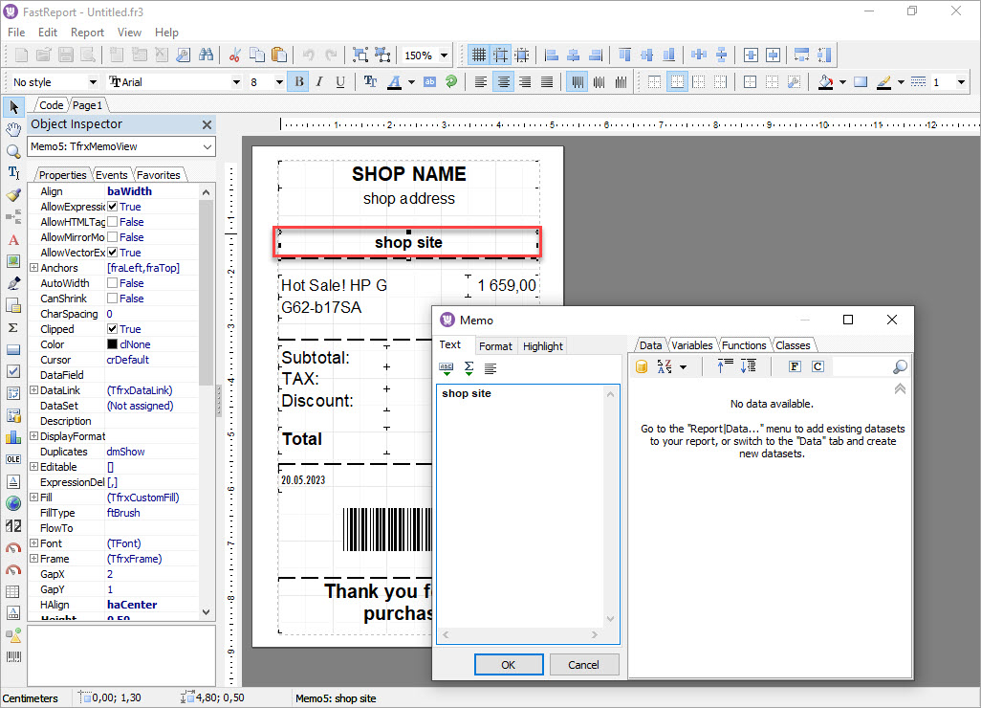Toggle CanShrink checkbox

(x=113, y=299)
